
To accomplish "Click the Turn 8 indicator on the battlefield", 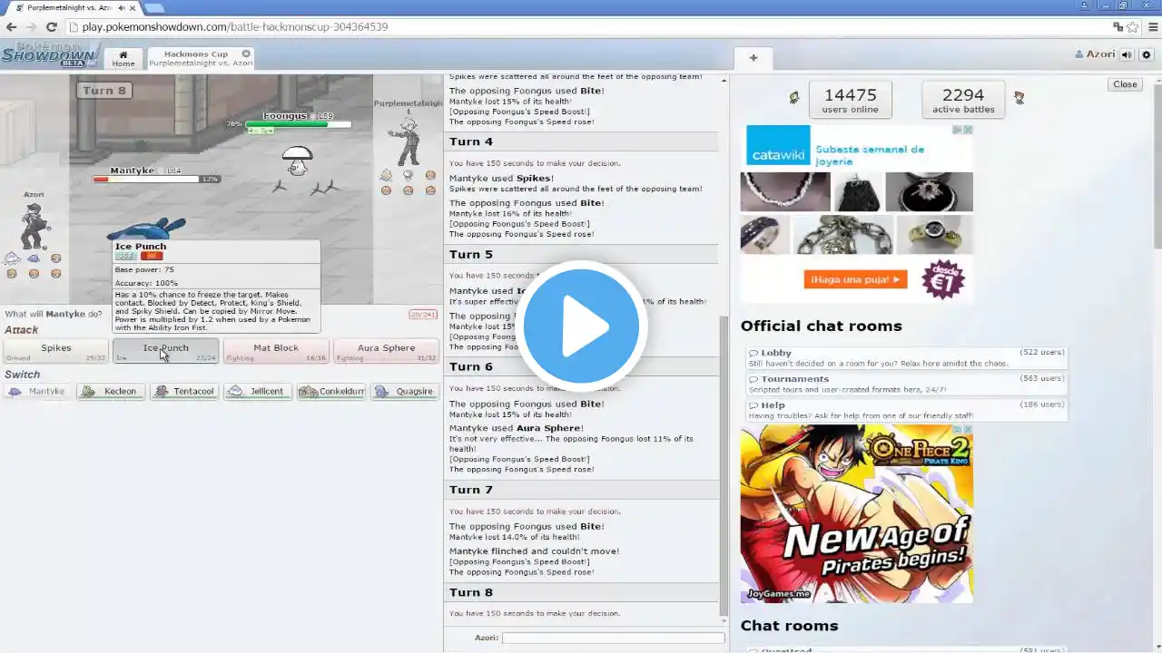I will pyautogui.click(x=104, y=90).
